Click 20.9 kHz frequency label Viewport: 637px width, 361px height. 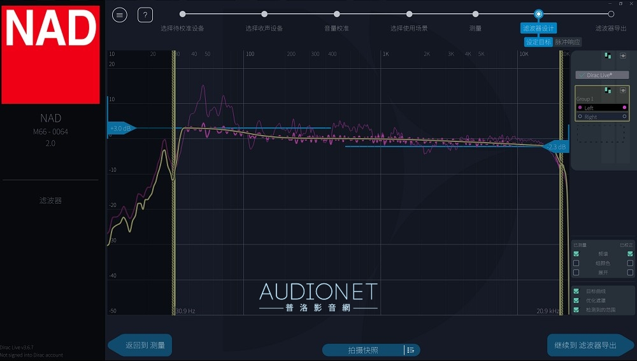pyautogui.click(x=548, y=311)
